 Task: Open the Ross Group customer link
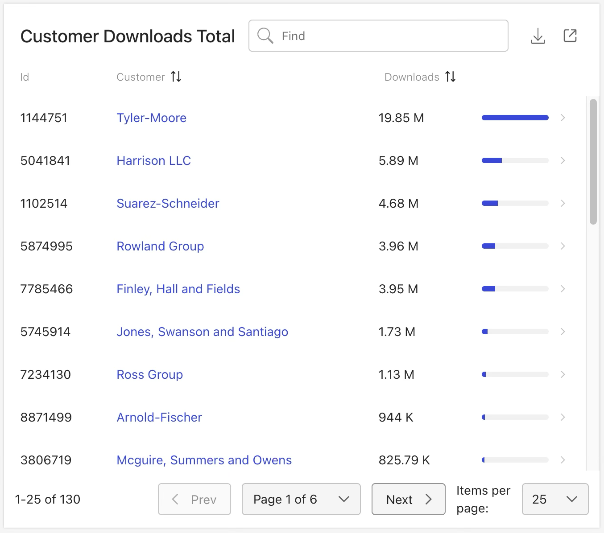click(x=150, y=374)
